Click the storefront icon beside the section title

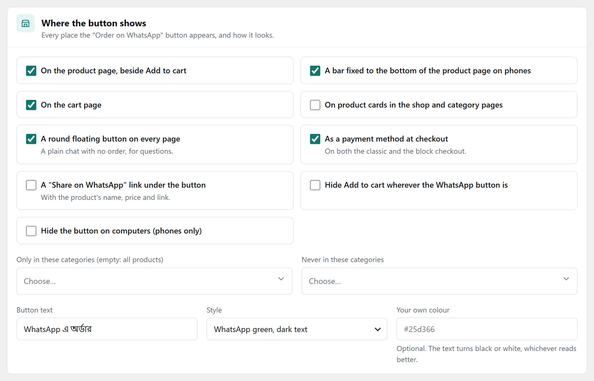(26, 23)
